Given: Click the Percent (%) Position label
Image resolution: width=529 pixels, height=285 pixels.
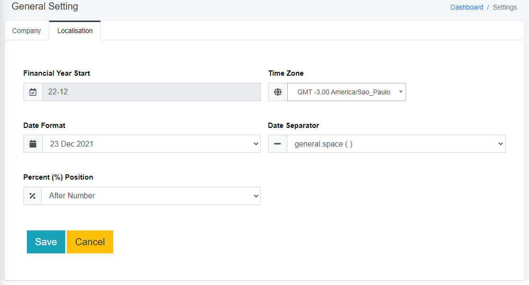Looking at the screenshot, I should point(58,177).
